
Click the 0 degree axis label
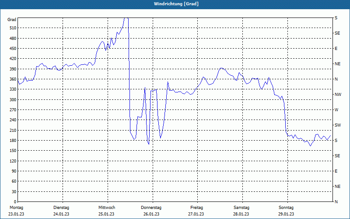coord(15,202)
